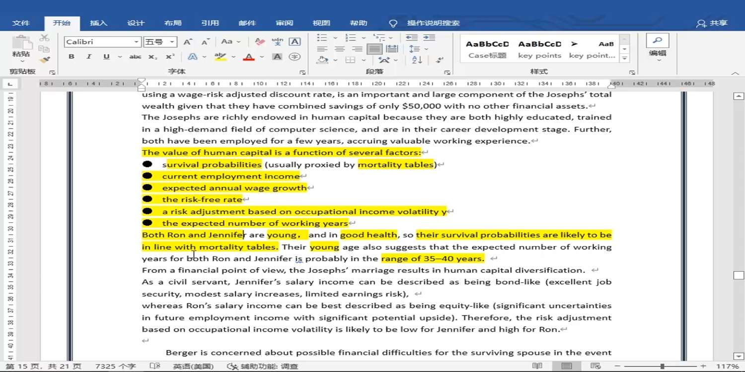Open font color dropdown arrow

pyautogui.click(x=262, y=57)
